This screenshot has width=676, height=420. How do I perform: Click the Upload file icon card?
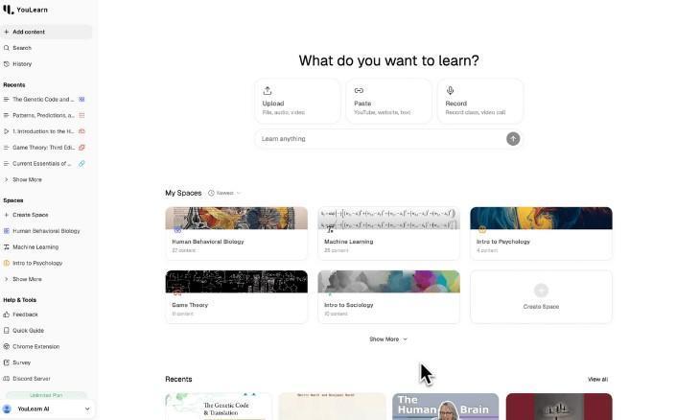(x=297, y=102)
